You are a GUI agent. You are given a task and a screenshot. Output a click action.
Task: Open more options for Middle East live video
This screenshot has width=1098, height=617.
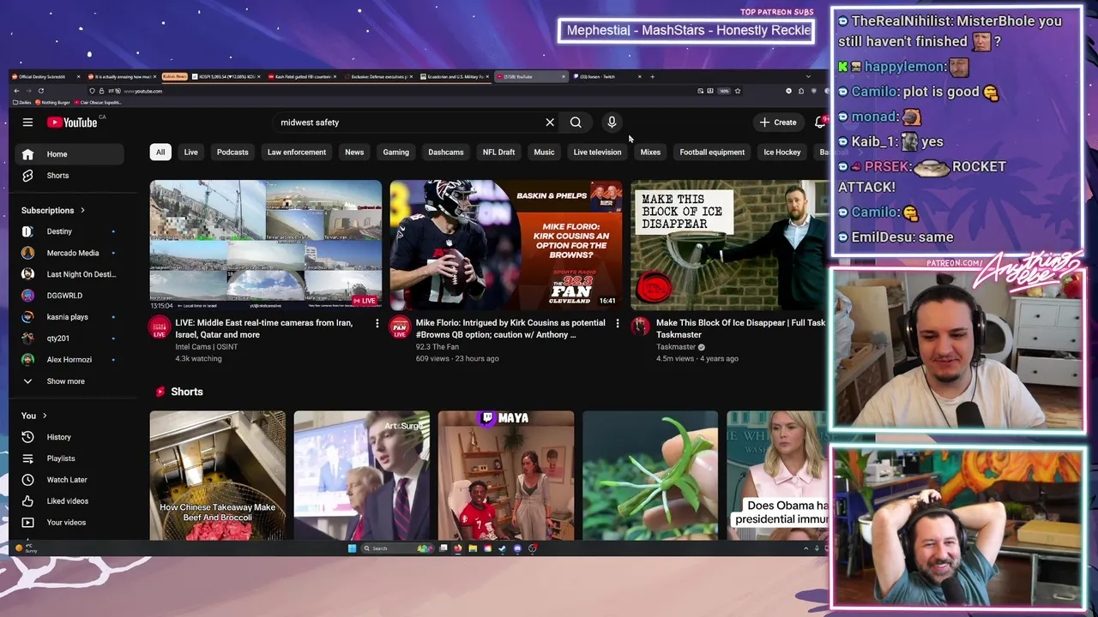coord(377,323)
